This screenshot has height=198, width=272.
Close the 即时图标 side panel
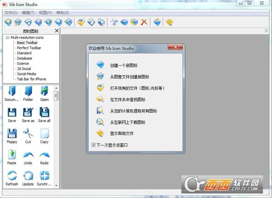(x=57, y=31)
